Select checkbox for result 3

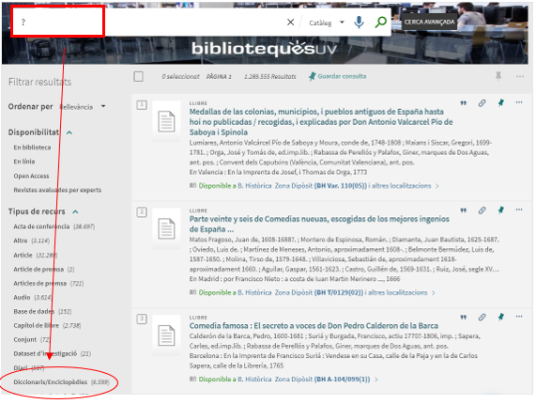click(142, 319)
